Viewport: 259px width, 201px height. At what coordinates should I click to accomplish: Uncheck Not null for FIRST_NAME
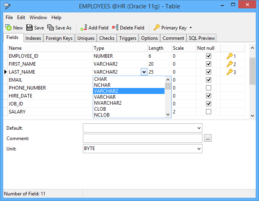pos(208,64)
